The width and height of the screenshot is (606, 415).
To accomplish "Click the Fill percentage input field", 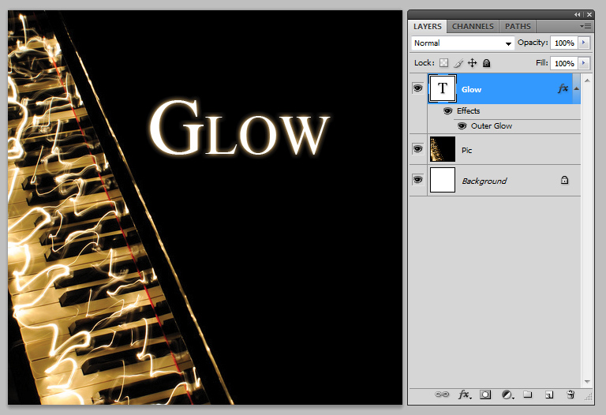I will [563, 63].
